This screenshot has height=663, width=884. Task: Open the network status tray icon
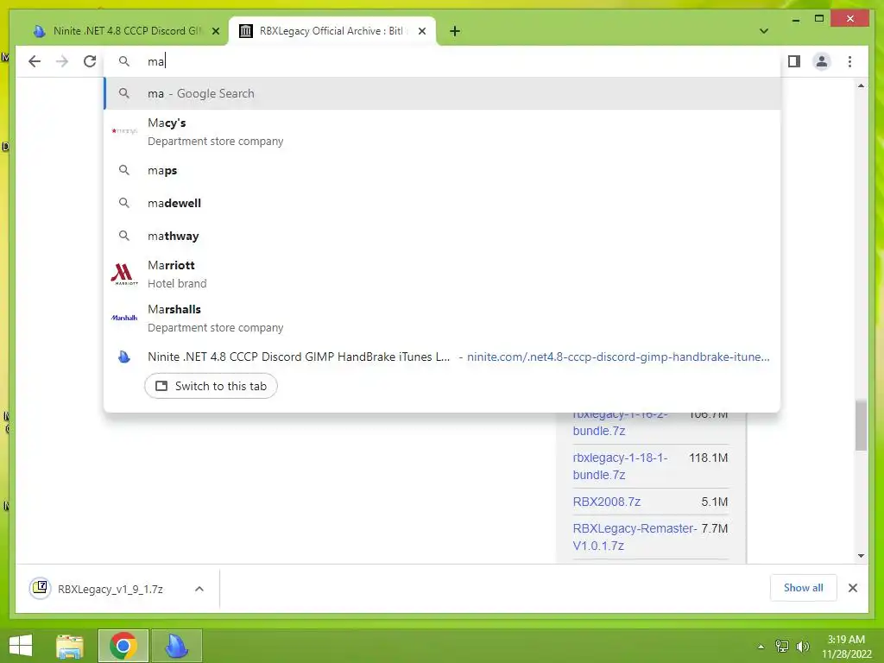782,647
